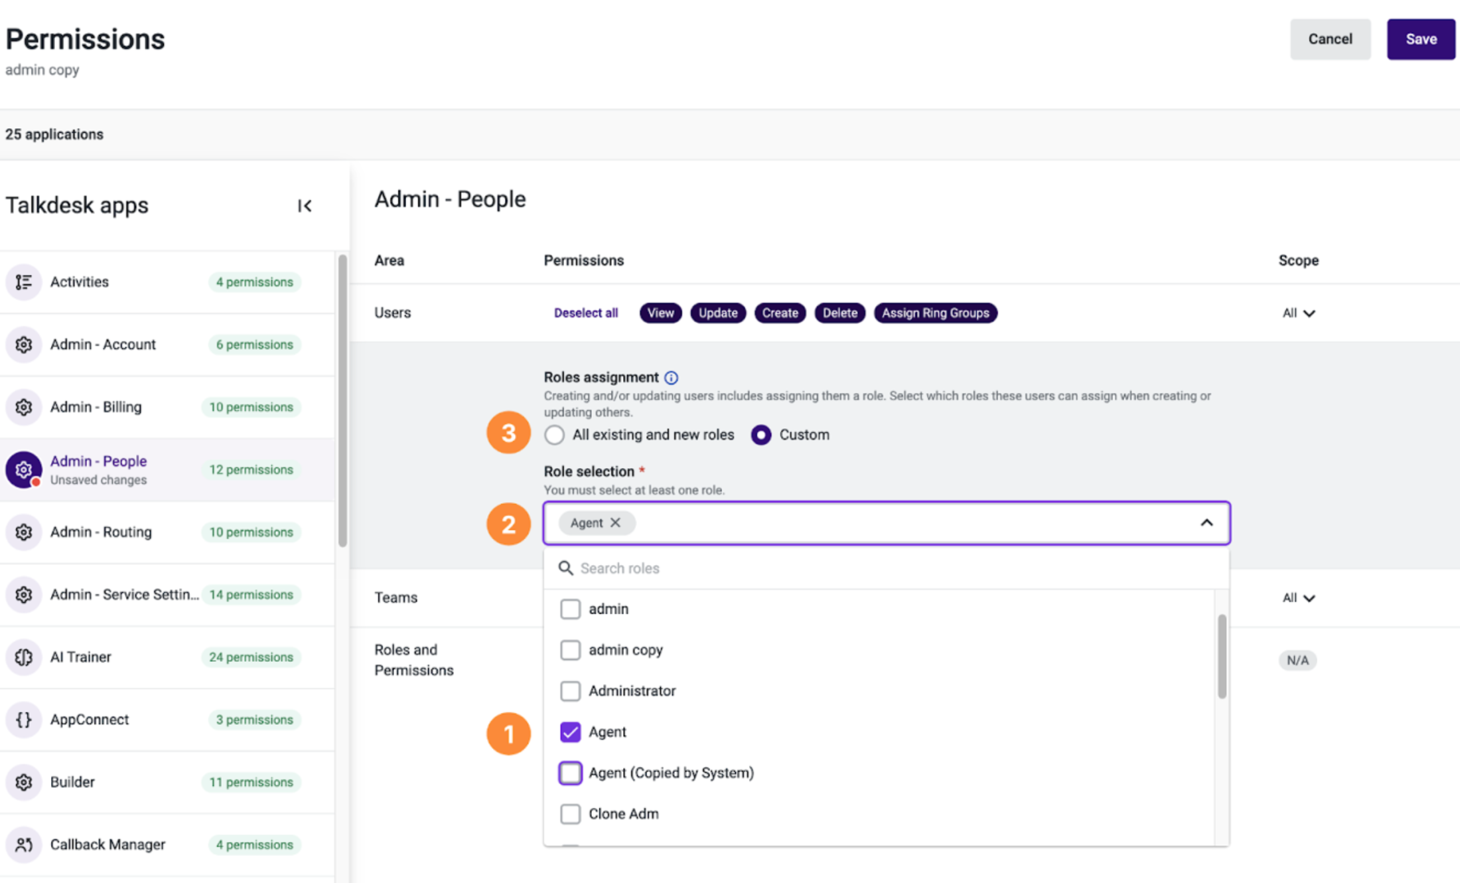Open Callback Manager app permissions
This screenshot has width=1460, height=883.
click(167, 844)
